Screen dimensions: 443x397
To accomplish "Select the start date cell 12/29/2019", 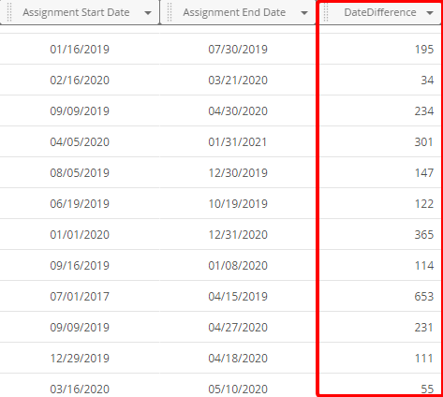I will tap(80, 359).
